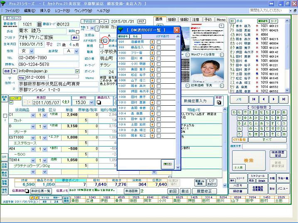
Task: Click the 送信 button beside email field
Action: tap(7, 71)
